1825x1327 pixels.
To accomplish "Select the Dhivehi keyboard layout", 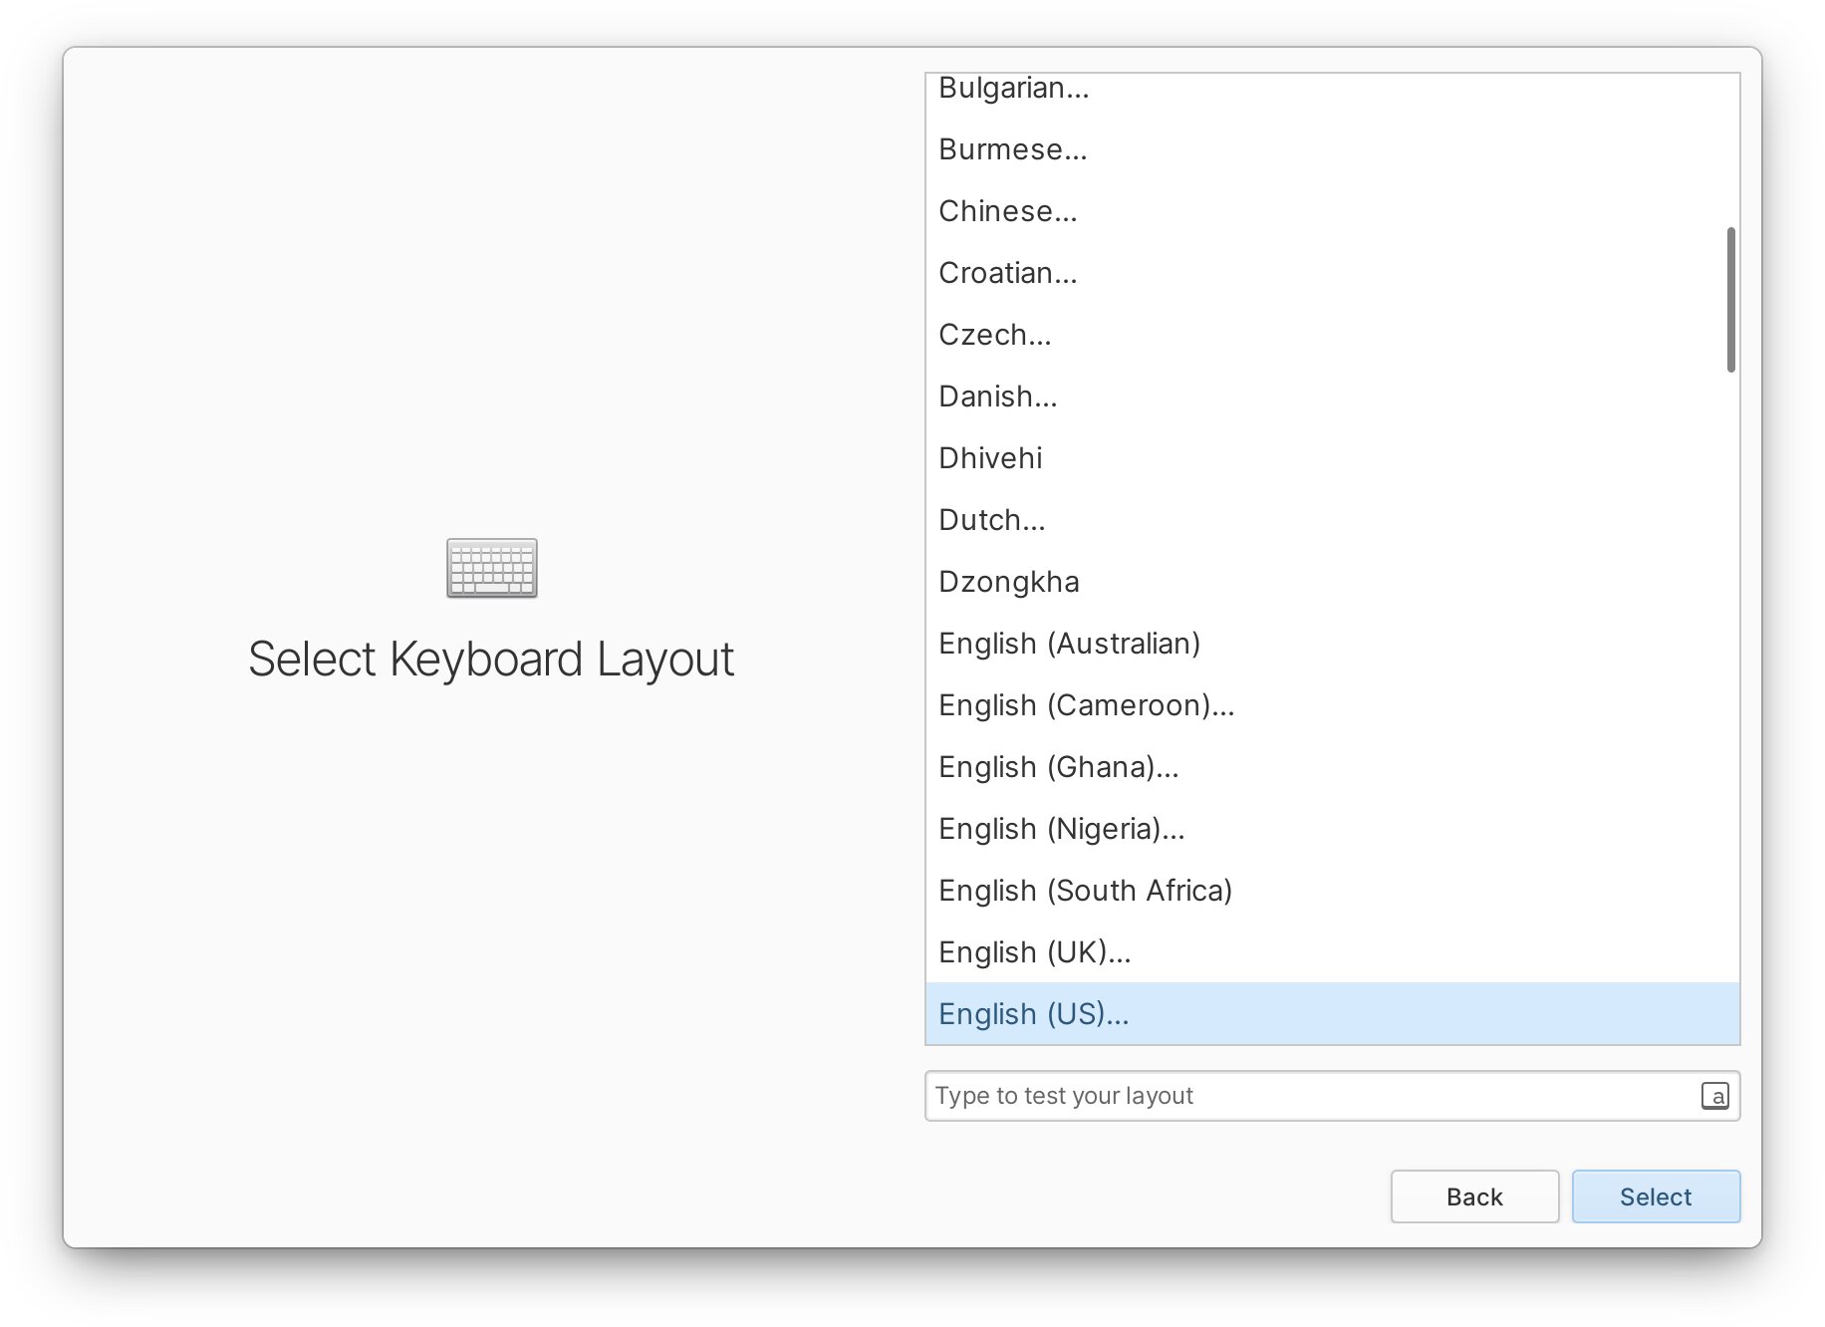I will (x=990, y=458).
